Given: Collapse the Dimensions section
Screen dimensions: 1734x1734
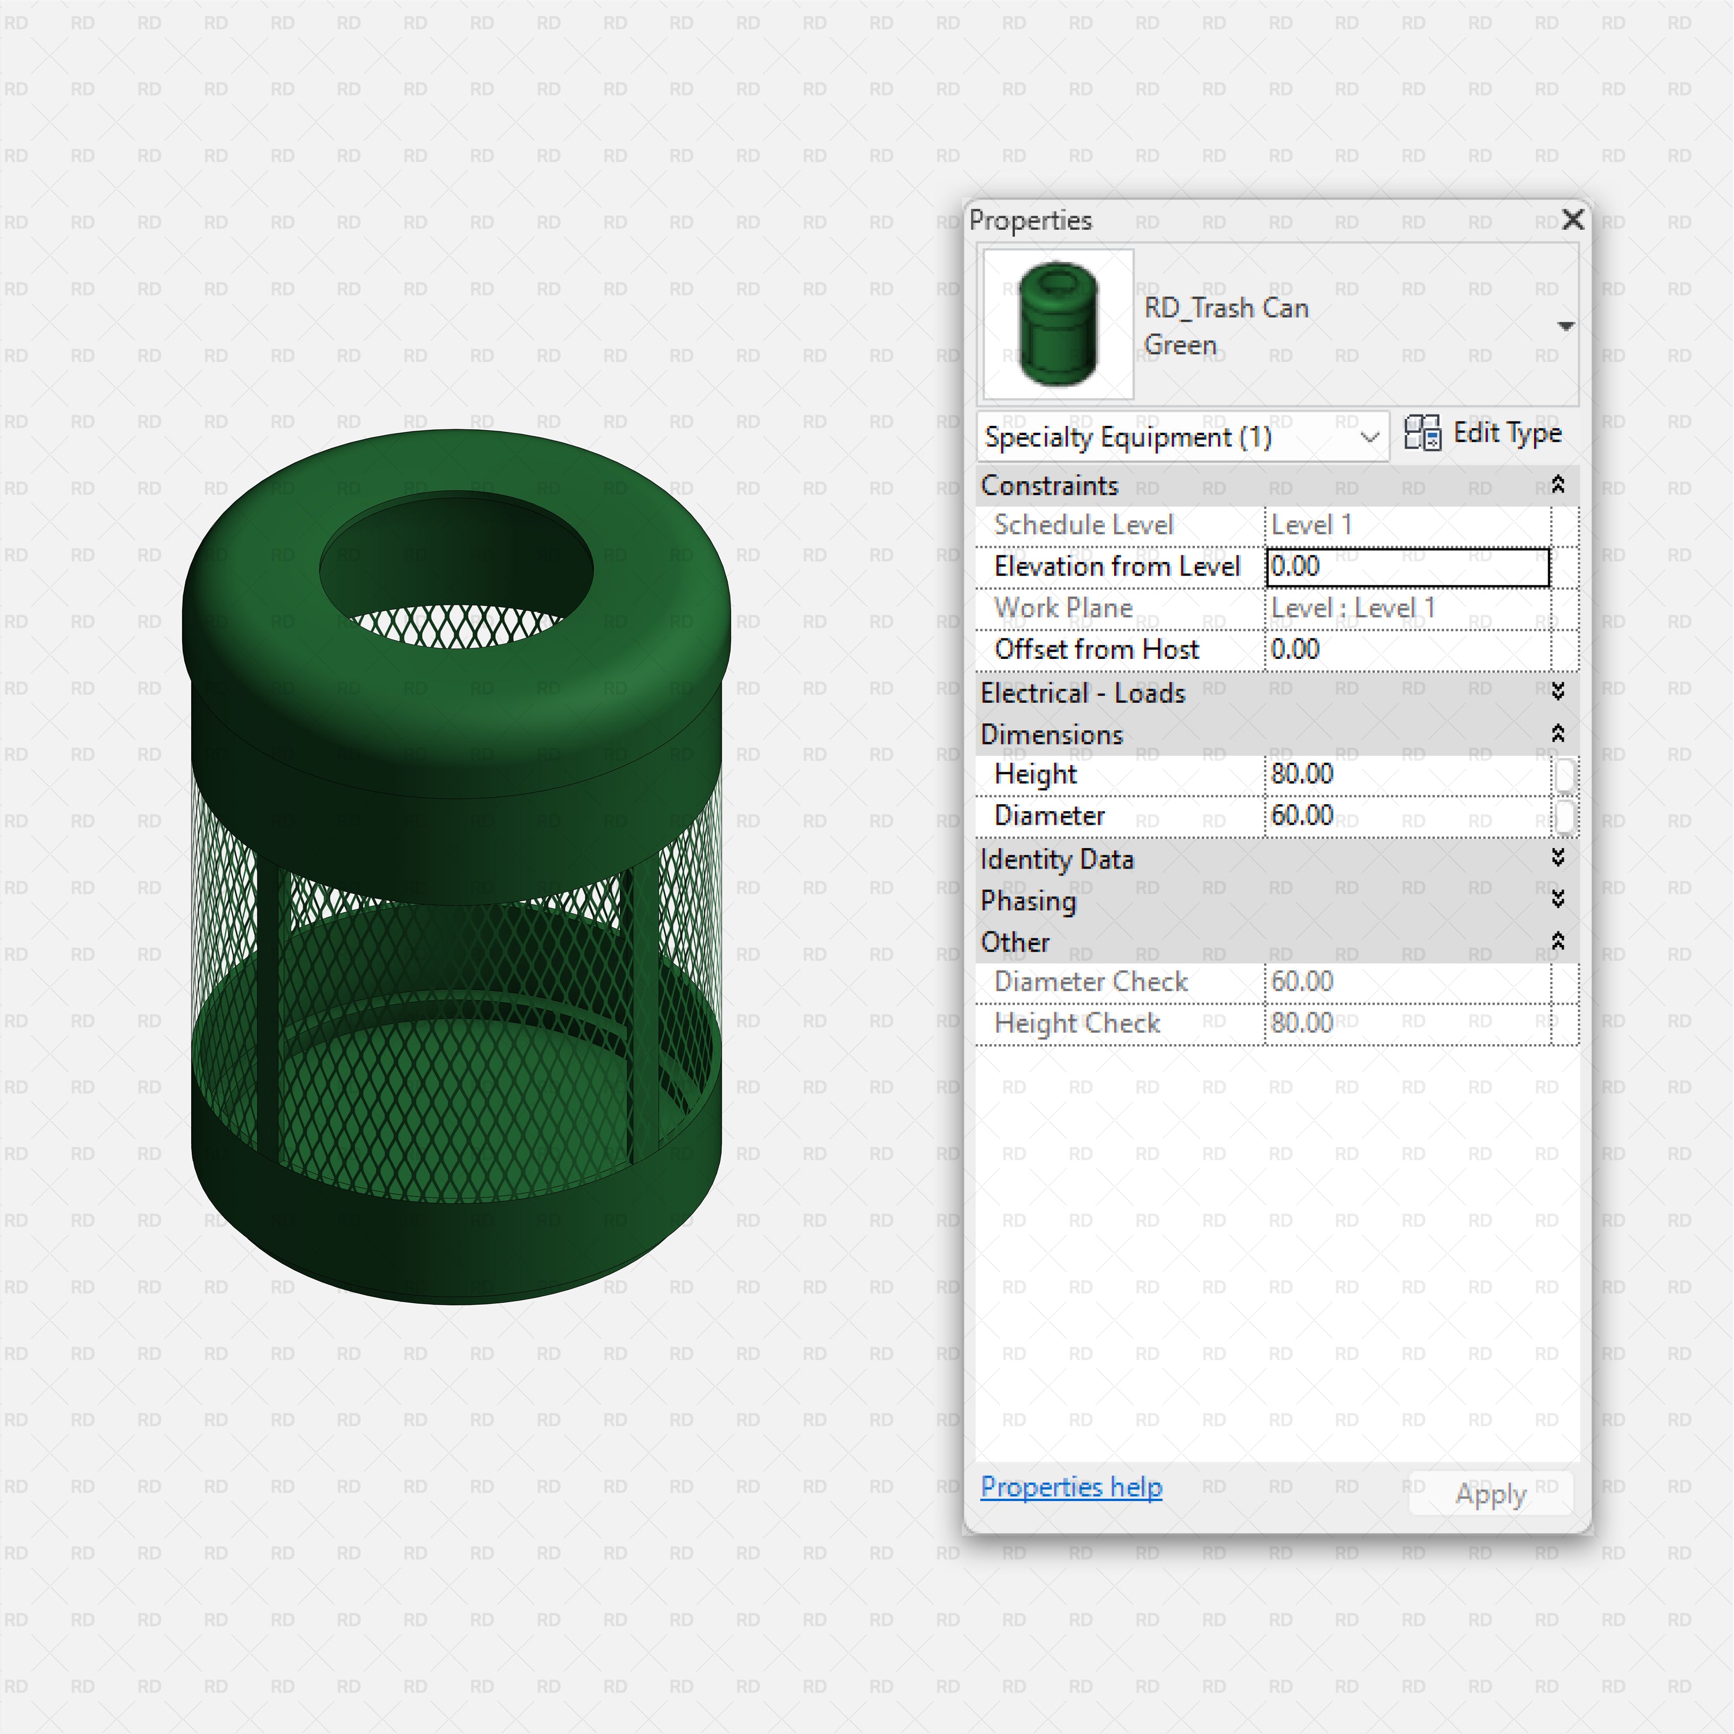Looking at the screenshot, I should [1558, 733].
